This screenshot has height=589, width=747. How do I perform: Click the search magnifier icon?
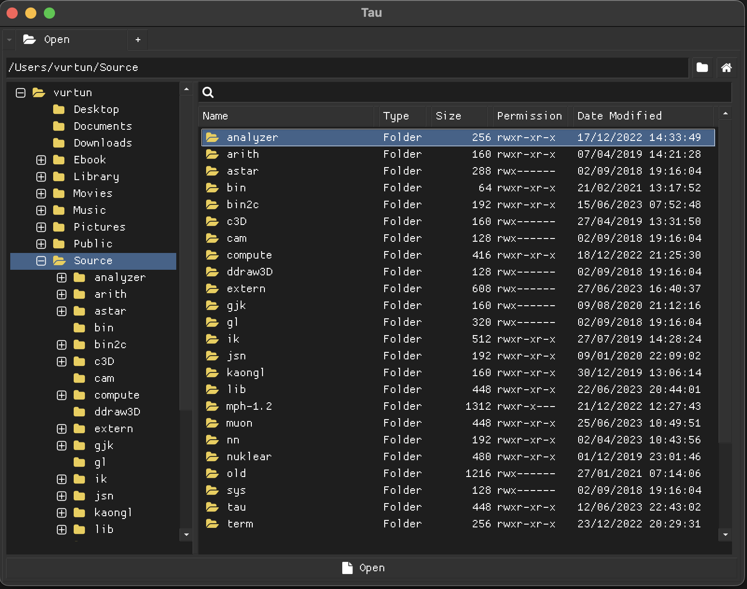pyautogui.click(x=208, y=92)
